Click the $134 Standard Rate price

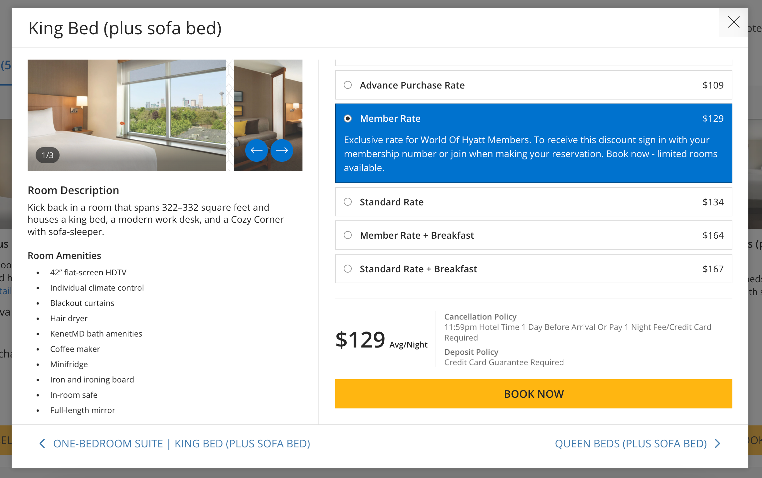pos(713,202)
